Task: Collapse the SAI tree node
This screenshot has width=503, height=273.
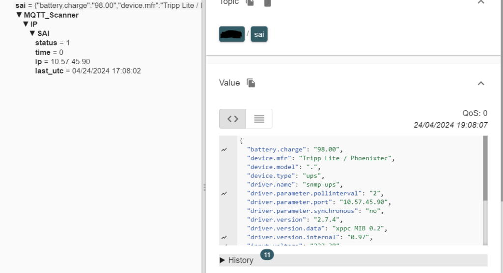Action: tap(32, 33)
